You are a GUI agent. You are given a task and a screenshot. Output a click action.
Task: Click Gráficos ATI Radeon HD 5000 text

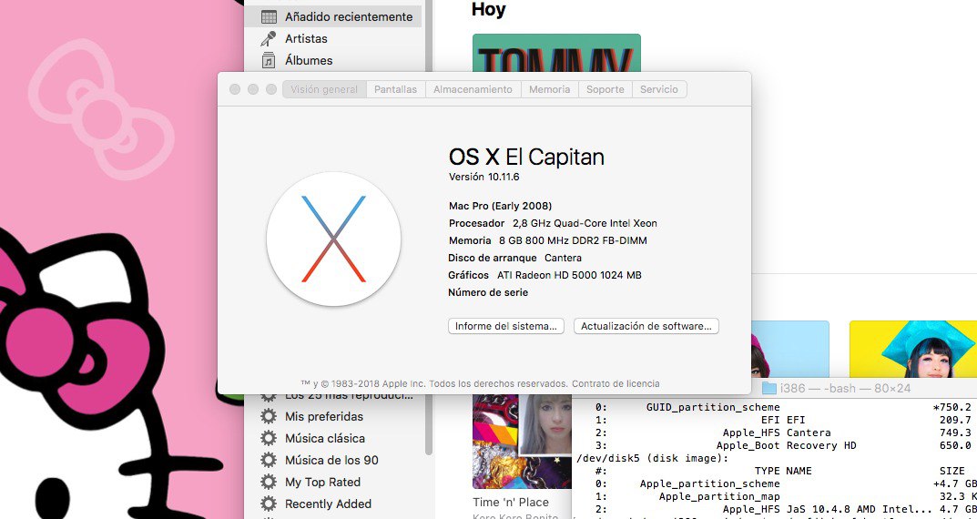(x=544, y=275)
